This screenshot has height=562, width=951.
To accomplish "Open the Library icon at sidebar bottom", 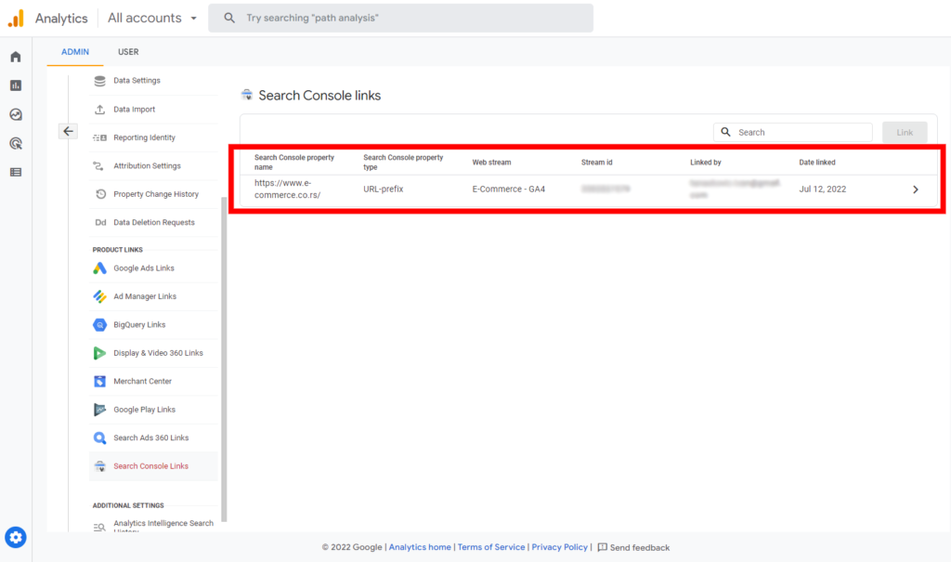I will coord(15,173).
